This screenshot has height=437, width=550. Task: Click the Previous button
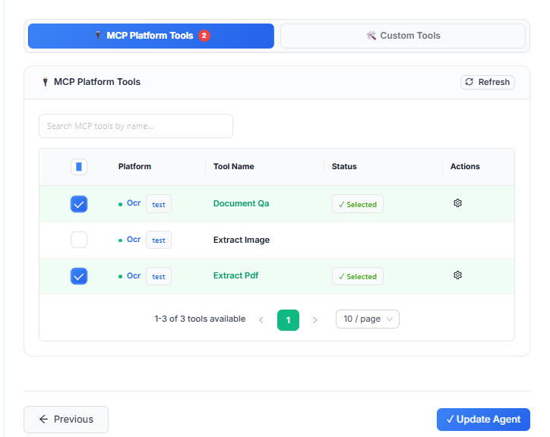click(66, 419)
